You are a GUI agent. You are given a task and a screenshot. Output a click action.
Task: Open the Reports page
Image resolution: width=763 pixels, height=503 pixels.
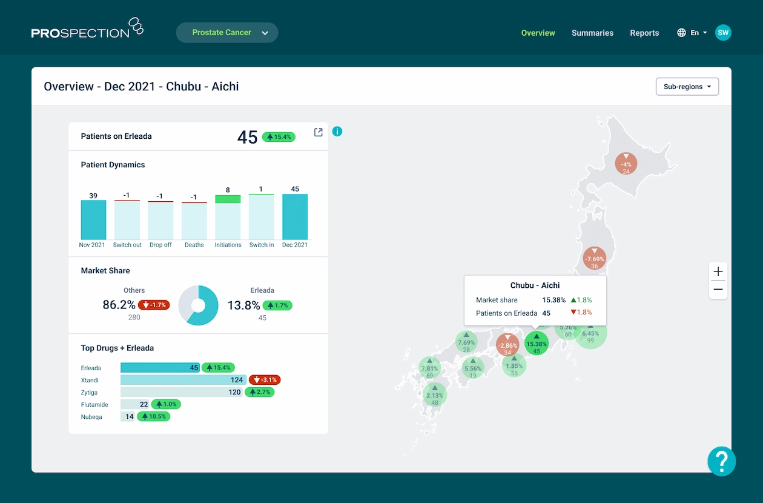[644, 33]
